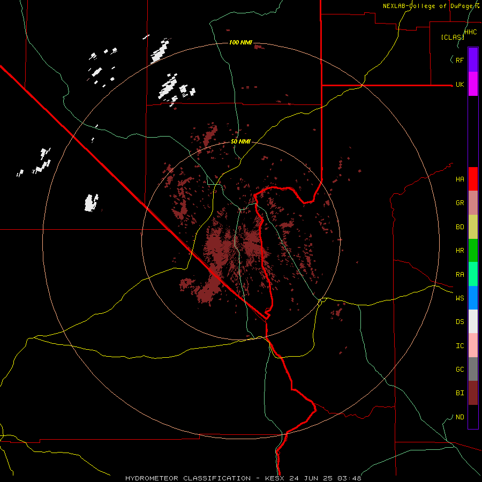Click the 'ND' legend label
Viewport: 482px width, 482px height.
(460, 417)
